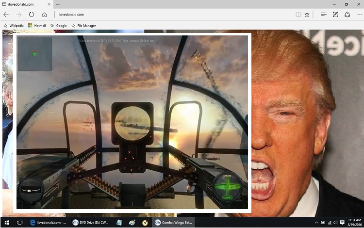Open a new browser tab
This screenshot has height=228, width=364.
coord(58,4)
